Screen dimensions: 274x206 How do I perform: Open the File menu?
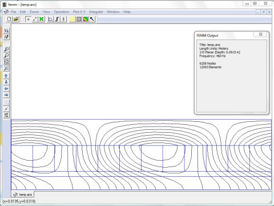point(13,12)
